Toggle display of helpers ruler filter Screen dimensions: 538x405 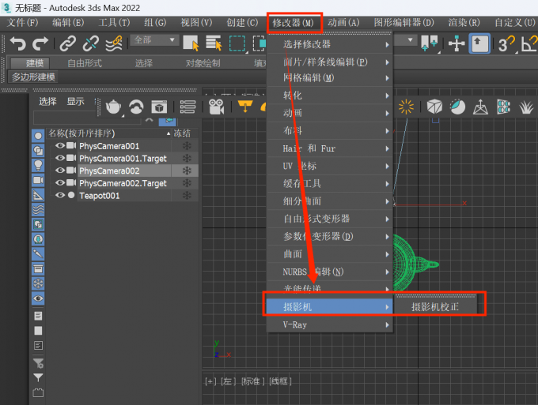pos(38,195)
